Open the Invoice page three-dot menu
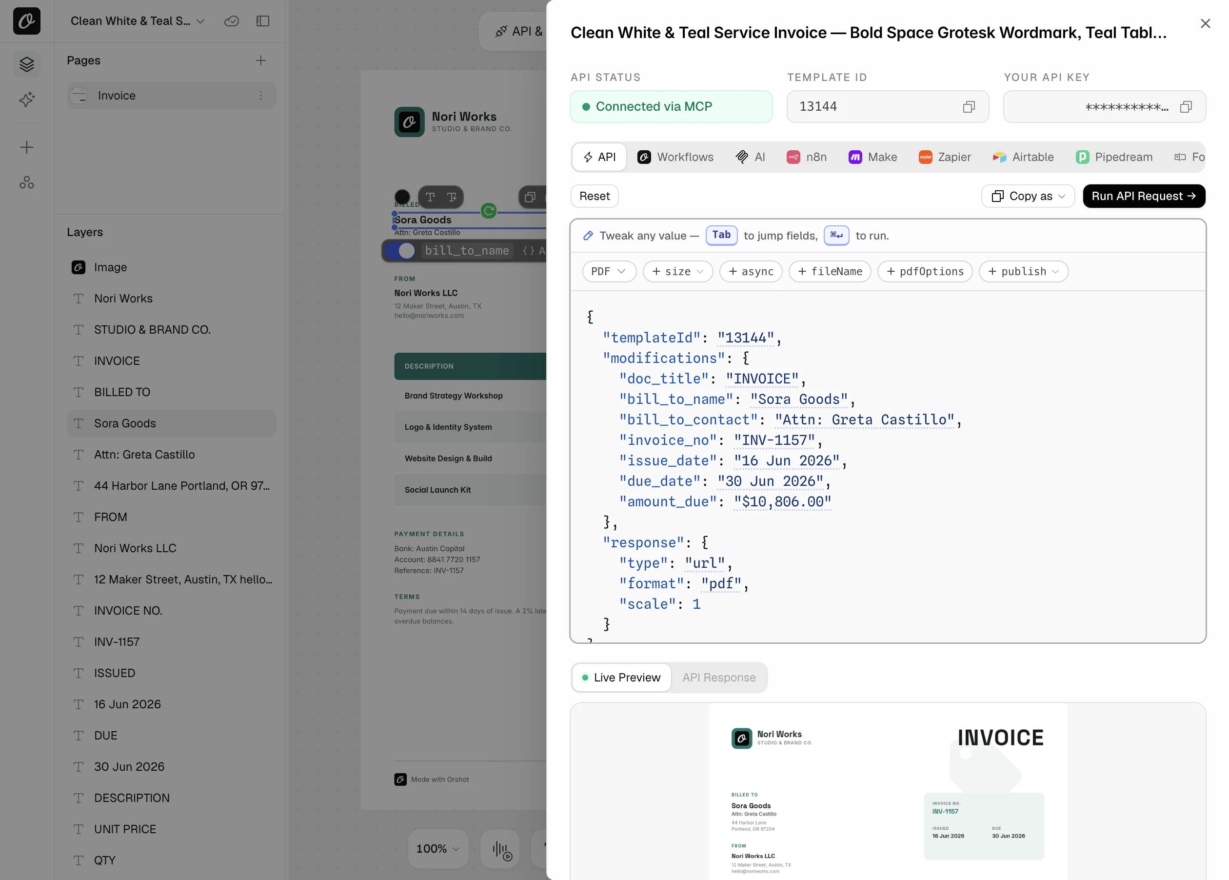Image resolution: width=1229 pixels, height=880 pixels. click(261, 96)
